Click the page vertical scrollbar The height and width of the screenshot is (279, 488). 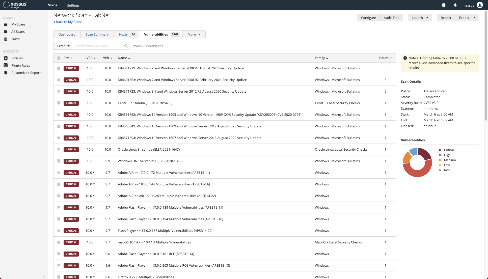tap(486, 66)
